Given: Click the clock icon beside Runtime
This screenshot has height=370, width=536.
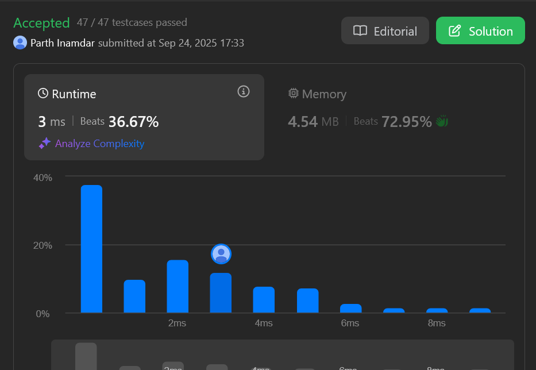Looking at the screenshot, I should tap(43, 94).
